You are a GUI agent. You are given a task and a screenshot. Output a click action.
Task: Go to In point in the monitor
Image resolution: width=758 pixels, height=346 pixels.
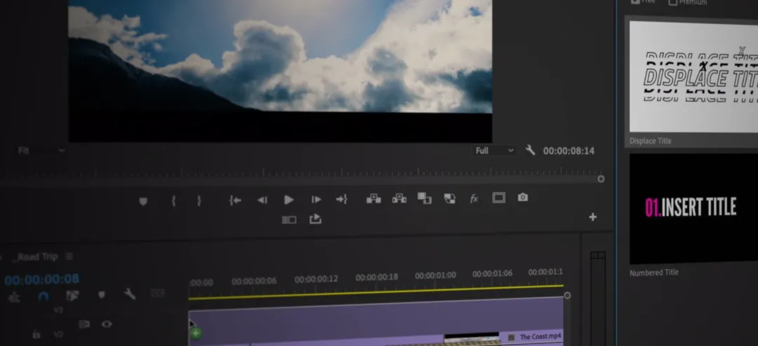pyautogui.click(x=235, y=200)
